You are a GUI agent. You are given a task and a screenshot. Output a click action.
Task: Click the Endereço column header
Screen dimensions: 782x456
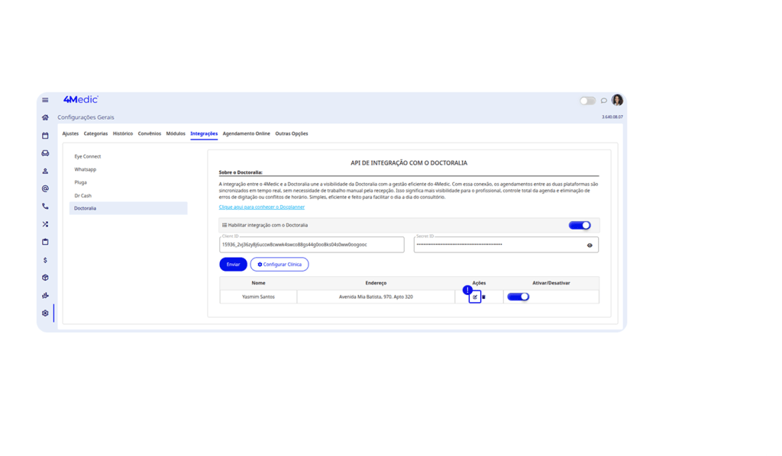coord(376,283)
